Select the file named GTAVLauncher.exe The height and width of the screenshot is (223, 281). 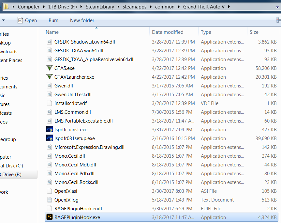pos(74,77)
